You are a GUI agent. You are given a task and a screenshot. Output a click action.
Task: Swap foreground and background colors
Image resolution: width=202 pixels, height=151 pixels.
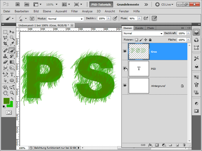click(x=12, y=98)
